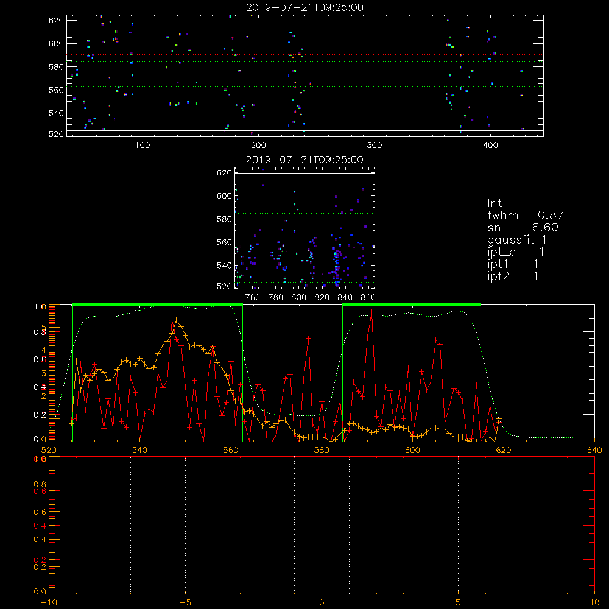Select the 'sn 6.60' text line
The height and width of the screenshot is (609, 609).
click(523, 227)
